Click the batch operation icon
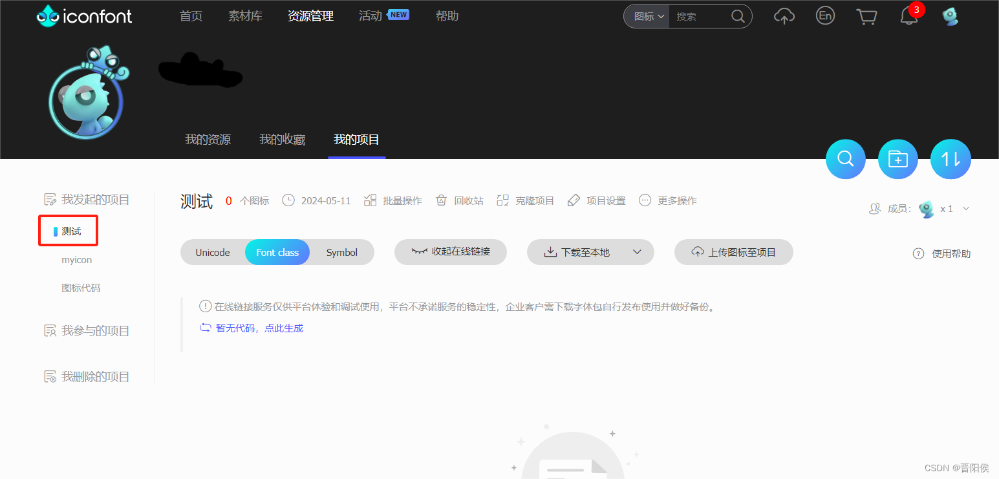The image size is (999, 479). point(370,200)
